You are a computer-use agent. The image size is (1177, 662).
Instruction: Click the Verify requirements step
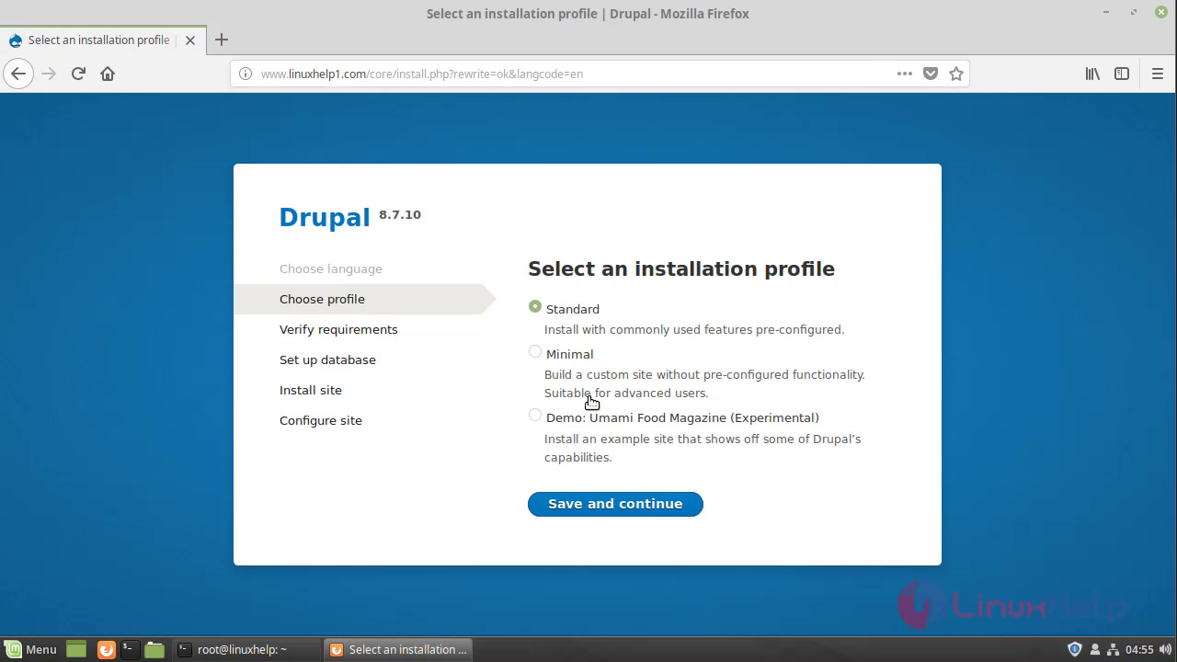point(338,329)
